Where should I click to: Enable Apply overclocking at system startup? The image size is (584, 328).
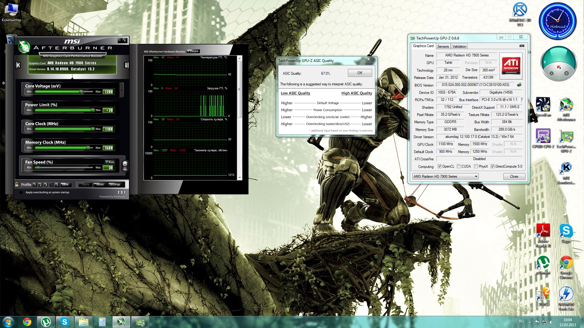[x=21, y=192]
